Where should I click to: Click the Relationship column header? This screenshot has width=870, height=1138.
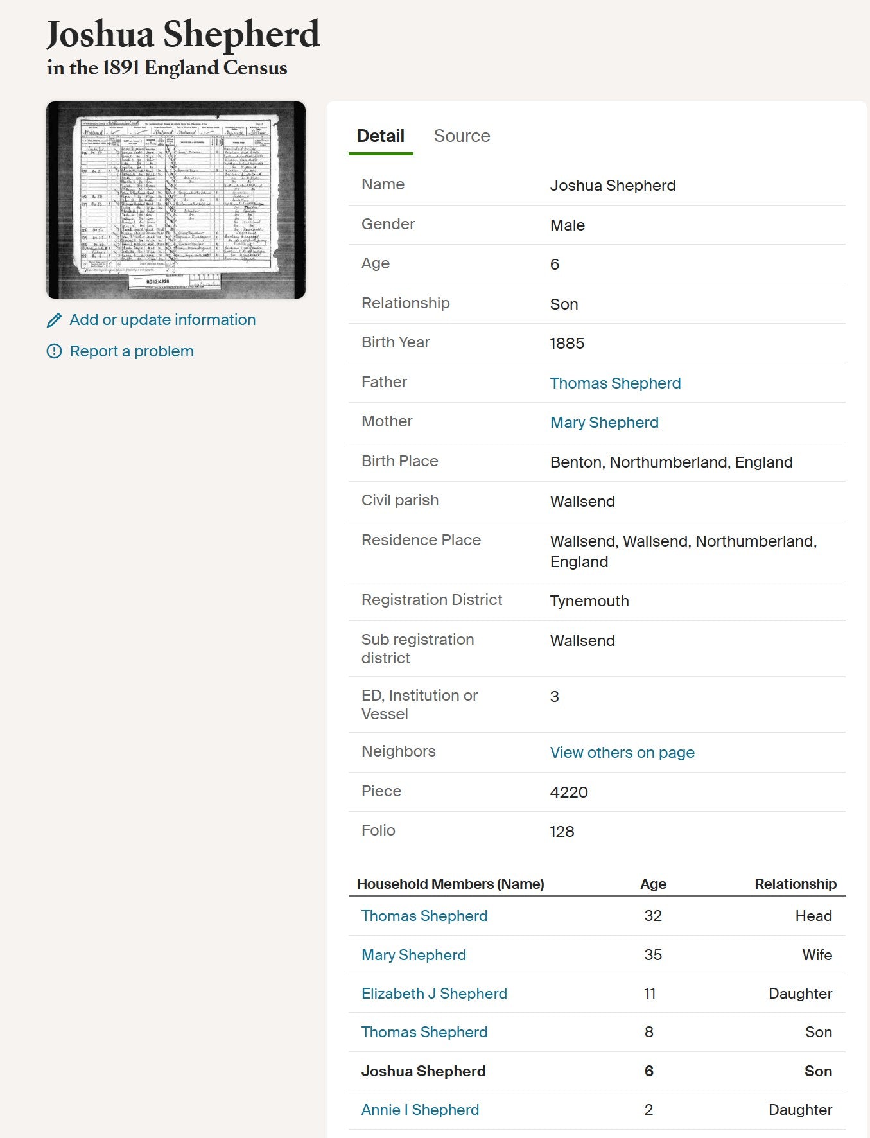[x=795, y=884]
